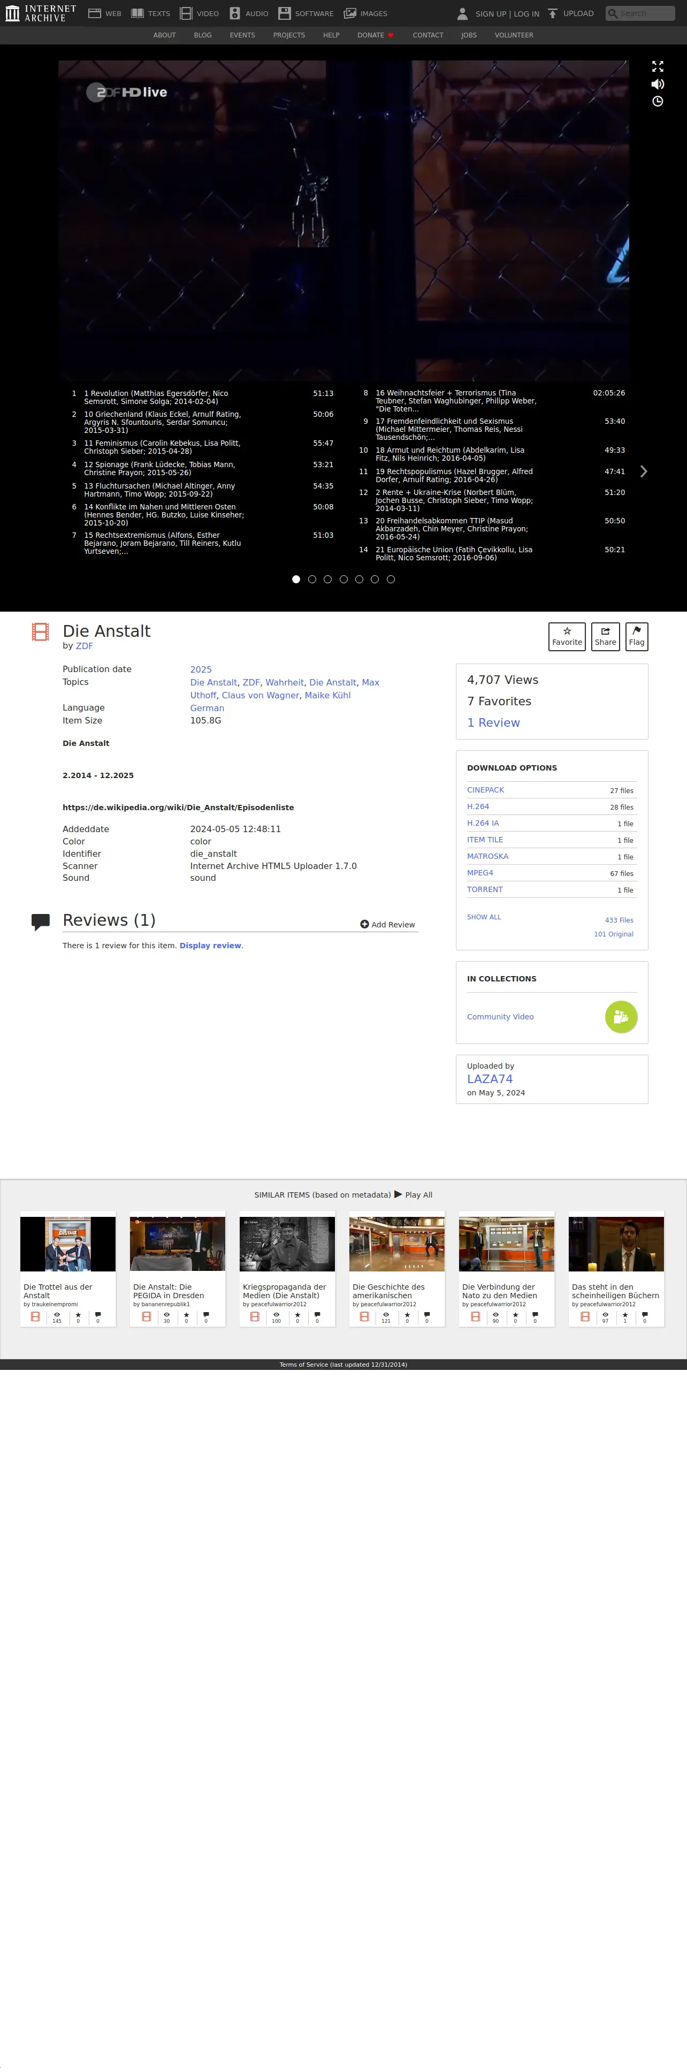Open the EVENTS menu item
Screen dimensions: 687x2072
point(242,35)
